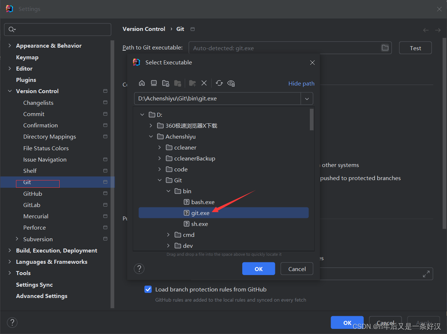447x334 pixels.
Task: Collapse the Achenshiyu folder
Action: (151, 136)
